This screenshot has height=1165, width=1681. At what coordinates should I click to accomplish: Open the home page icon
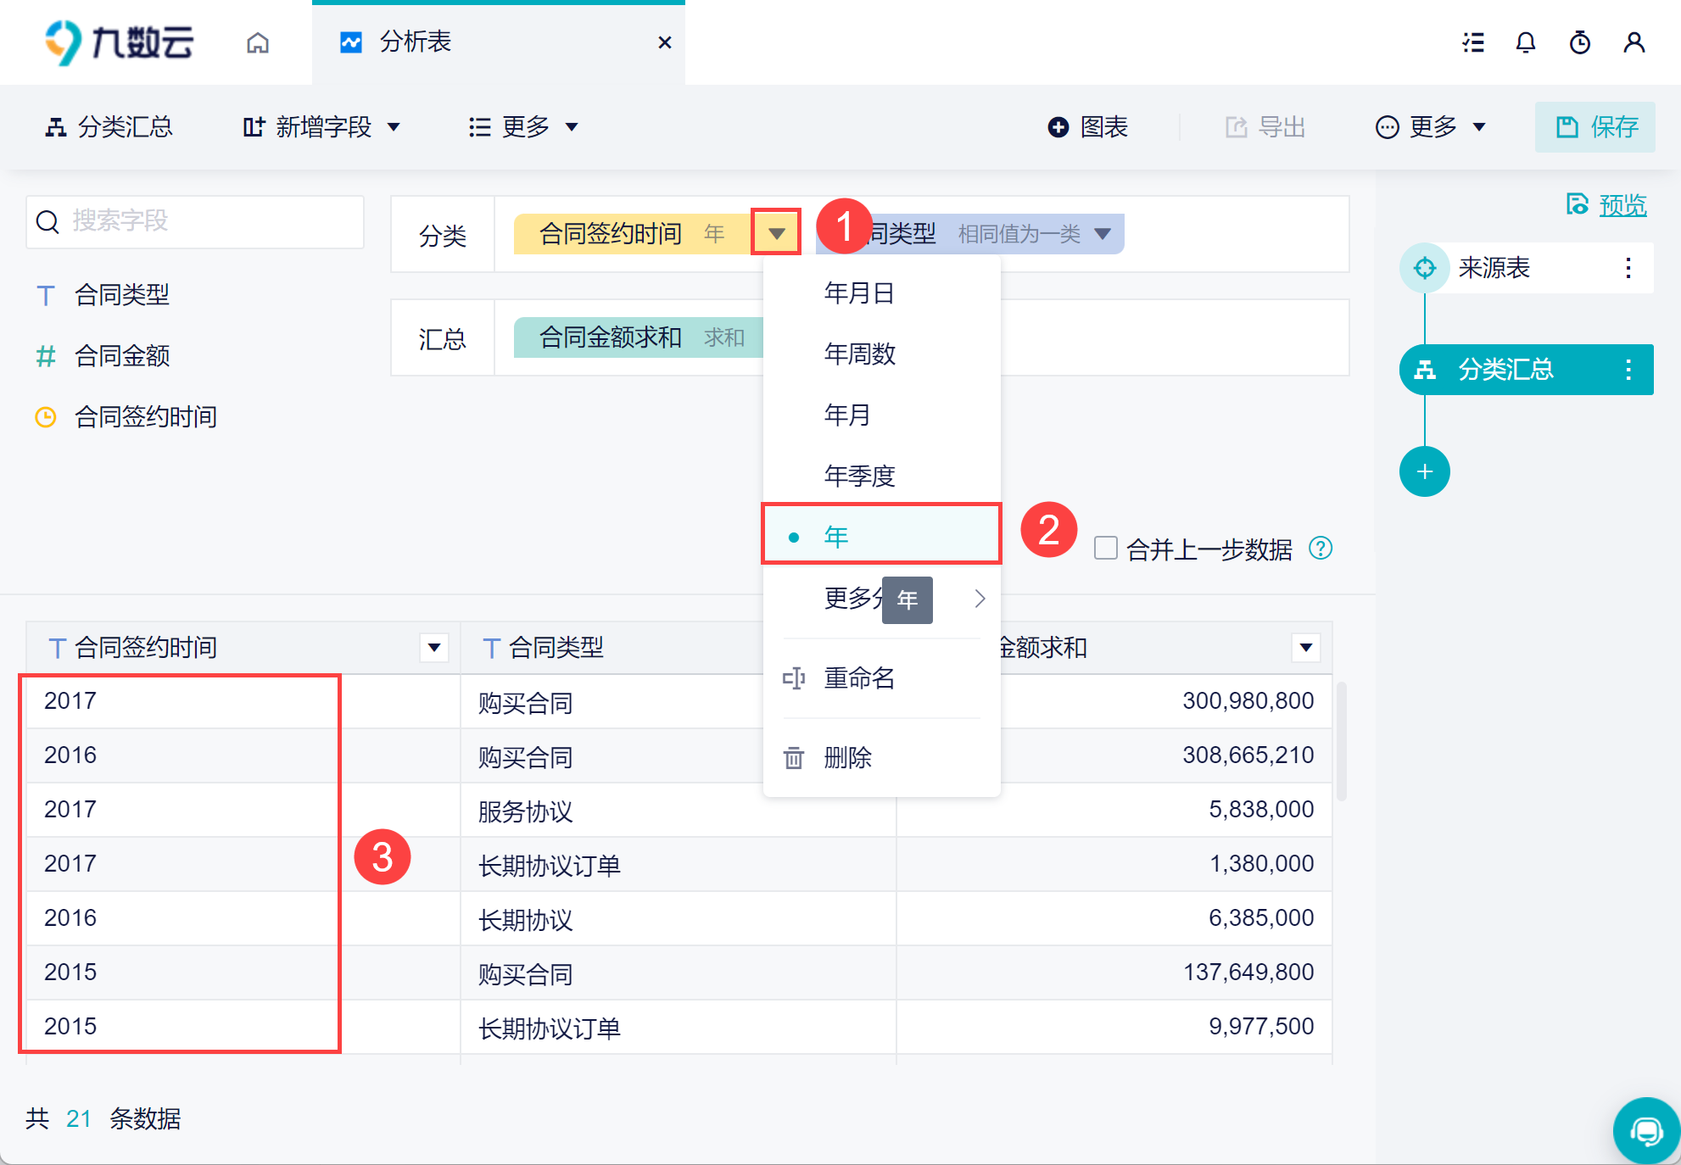tap(258, 42)
